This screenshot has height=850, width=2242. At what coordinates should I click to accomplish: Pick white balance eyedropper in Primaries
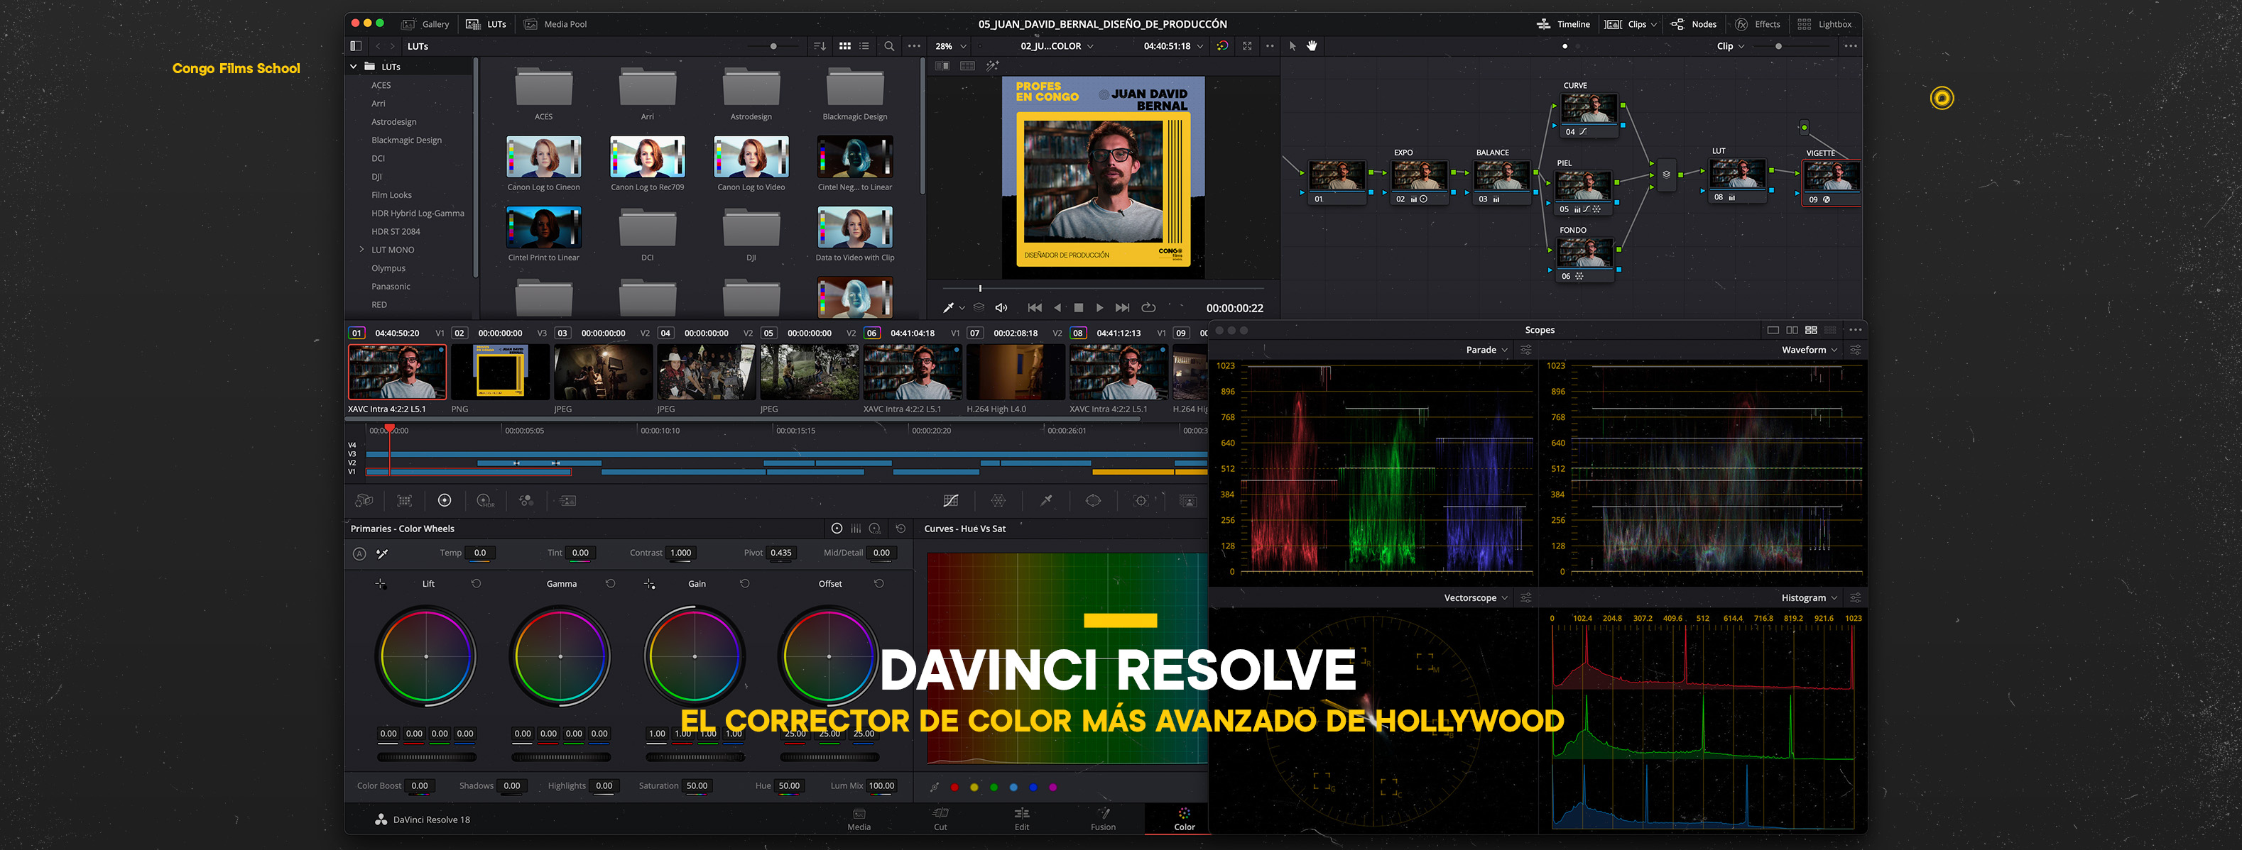point(382,553)
